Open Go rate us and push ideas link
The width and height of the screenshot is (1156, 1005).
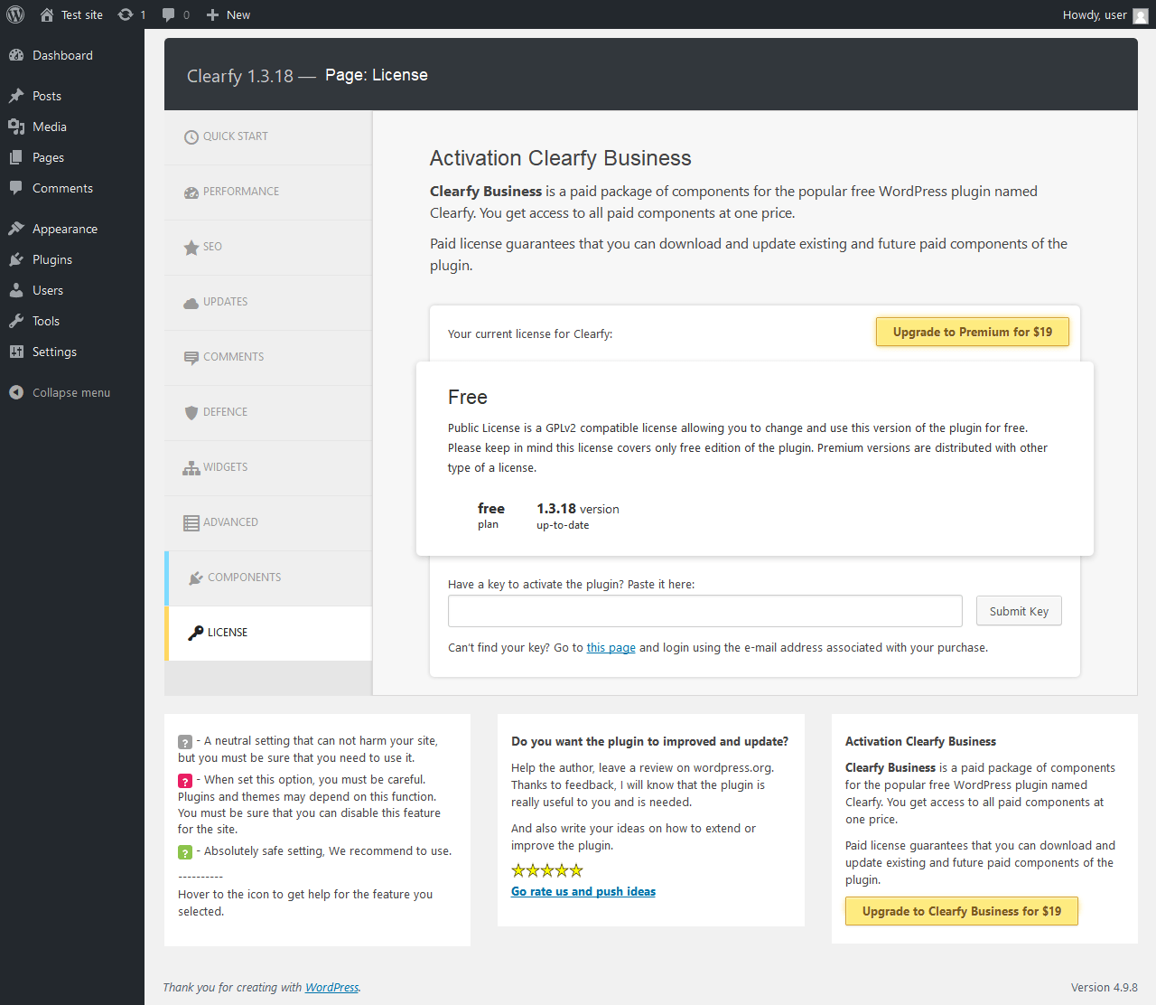[x=583, y=892]
